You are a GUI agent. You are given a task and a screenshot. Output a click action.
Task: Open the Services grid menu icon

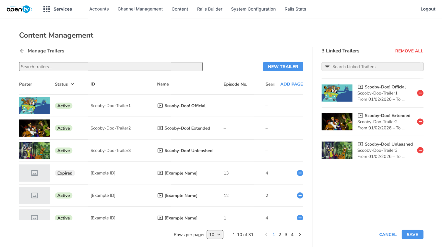tap(47, 9)
